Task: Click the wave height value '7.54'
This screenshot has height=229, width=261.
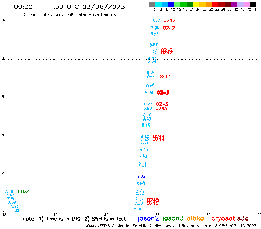Action: pos(152,61)
